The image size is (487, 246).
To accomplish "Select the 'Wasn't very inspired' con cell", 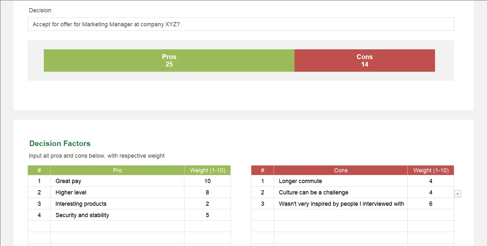I will pyautogui.click(x=341, y=203).
